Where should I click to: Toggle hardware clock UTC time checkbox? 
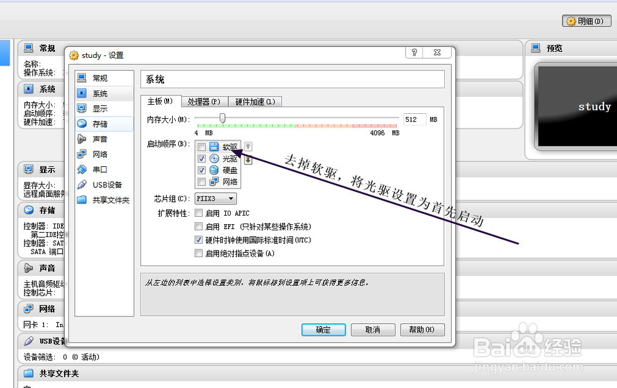pos(199,240)
